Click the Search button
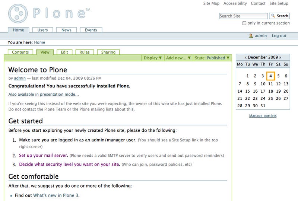The height and width of the screenshot is (201, 298). [279, 16]
